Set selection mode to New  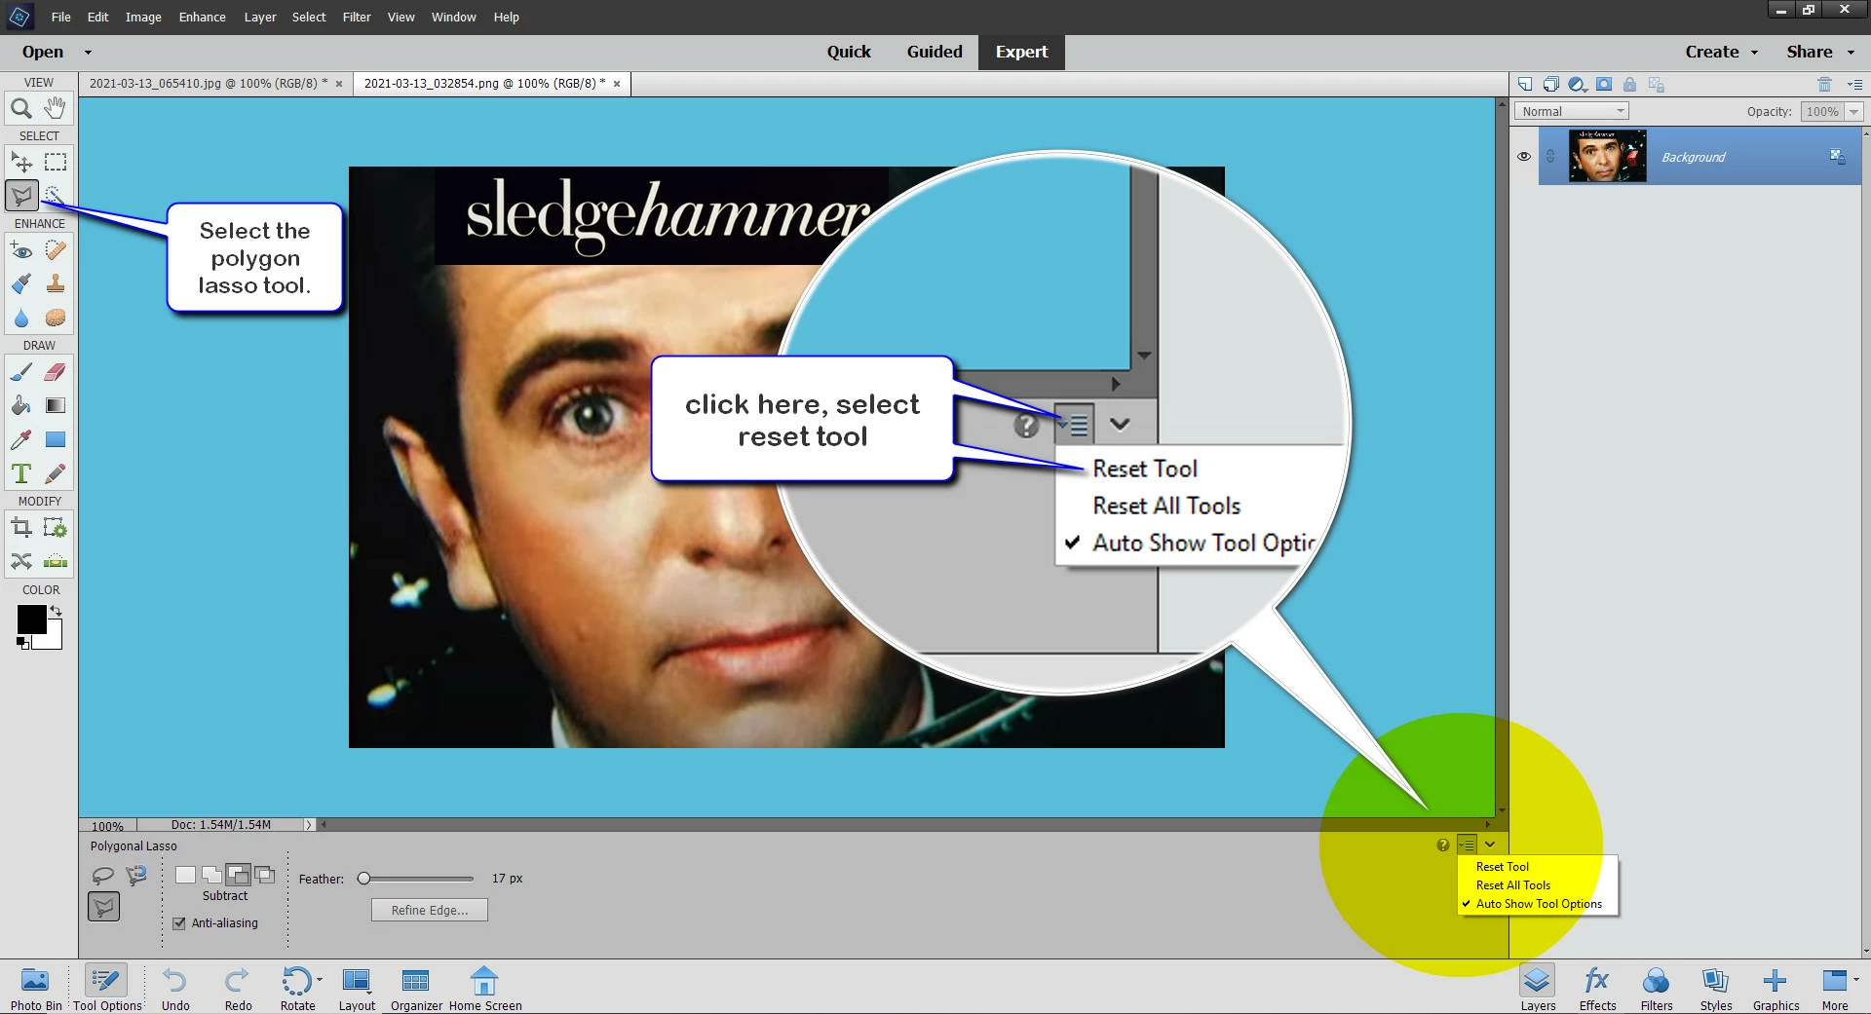(x=185, y=875)
